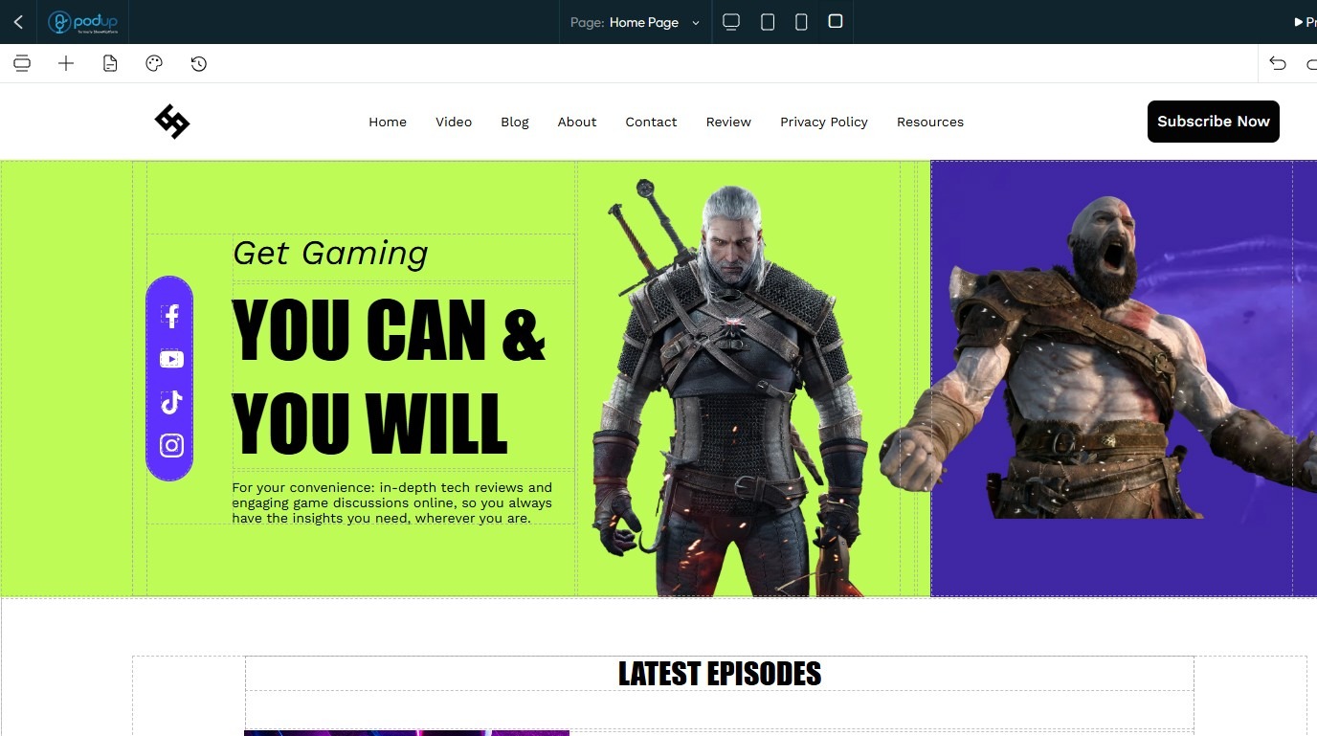Select the Blog nav item
The height and width of the screenshot is (736, 1317).
coord(515,122)
